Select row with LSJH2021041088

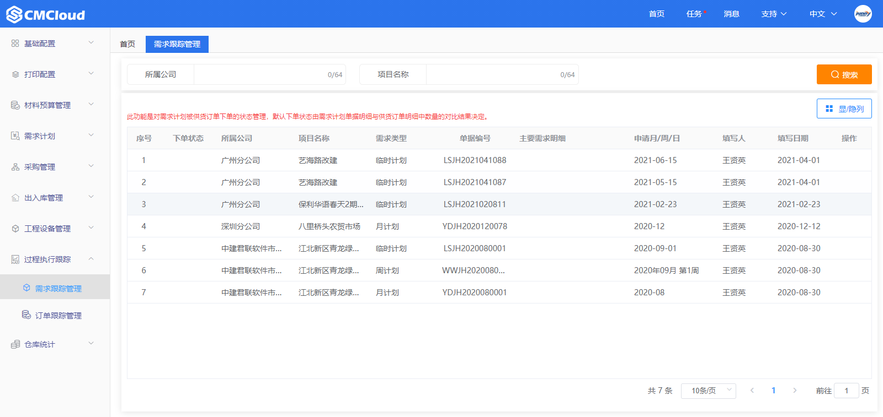click(x=499, y=160)
